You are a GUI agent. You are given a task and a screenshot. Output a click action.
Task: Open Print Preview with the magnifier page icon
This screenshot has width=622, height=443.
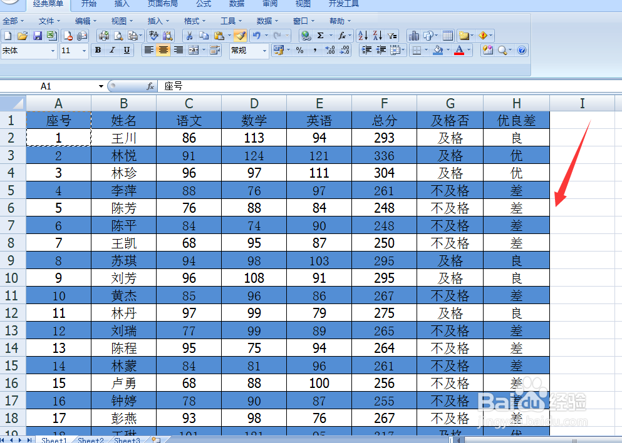[118, 36]
